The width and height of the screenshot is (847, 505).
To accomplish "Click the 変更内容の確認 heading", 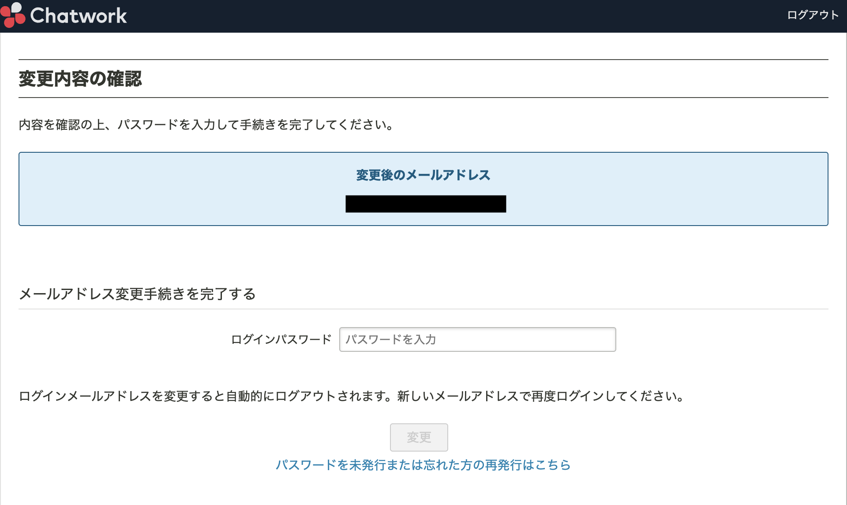I will click(80, 79).
